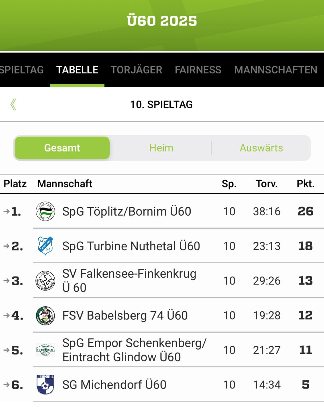Screen dimensions: 324x418
Task: Click the Turbine Nuthetal blue shield logo
Action: point(45,246)
